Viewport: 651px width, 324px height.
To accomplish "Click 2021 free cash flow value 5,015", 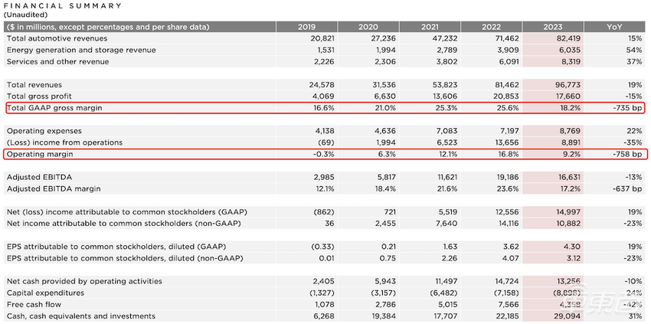I will tap(447, 305).
